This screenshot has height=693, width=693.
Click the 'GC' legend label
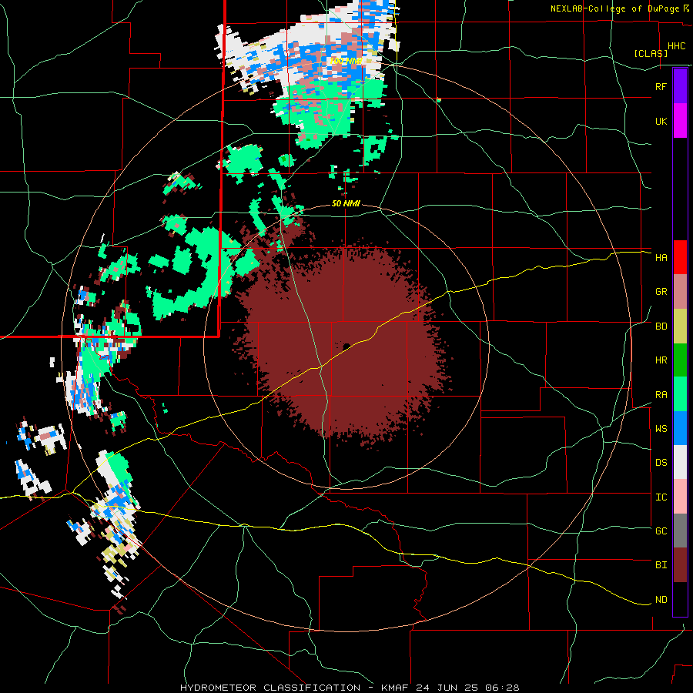(x=661, y=531)
